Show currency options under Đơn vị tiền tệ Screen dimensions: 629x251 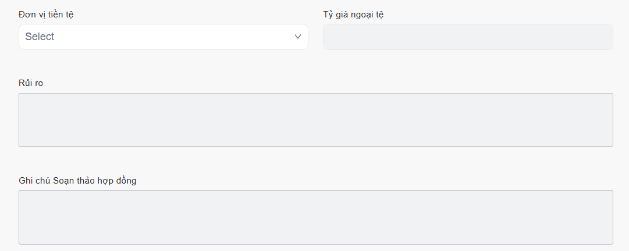[163, 37]
